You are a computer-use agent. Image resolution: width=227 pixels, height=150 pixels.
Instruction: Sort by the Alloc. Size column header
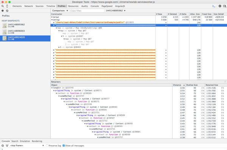tap(195, 14)
